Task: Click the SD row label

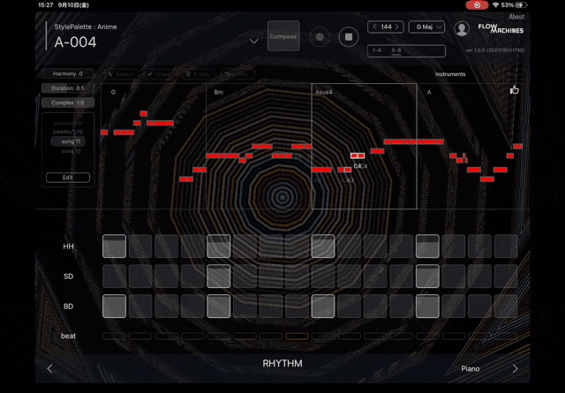Action: (x=68, y=276)
